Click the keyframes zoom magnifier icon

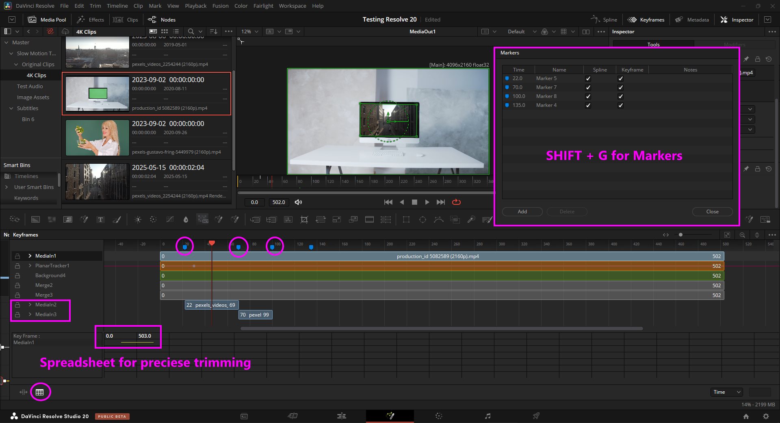(742, 235)
